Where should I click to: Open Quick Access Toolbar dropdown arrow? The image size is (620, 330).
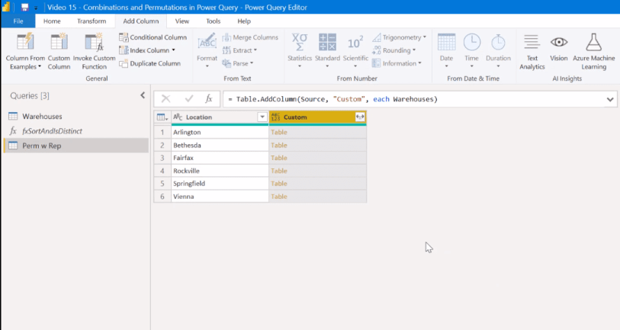36,8
